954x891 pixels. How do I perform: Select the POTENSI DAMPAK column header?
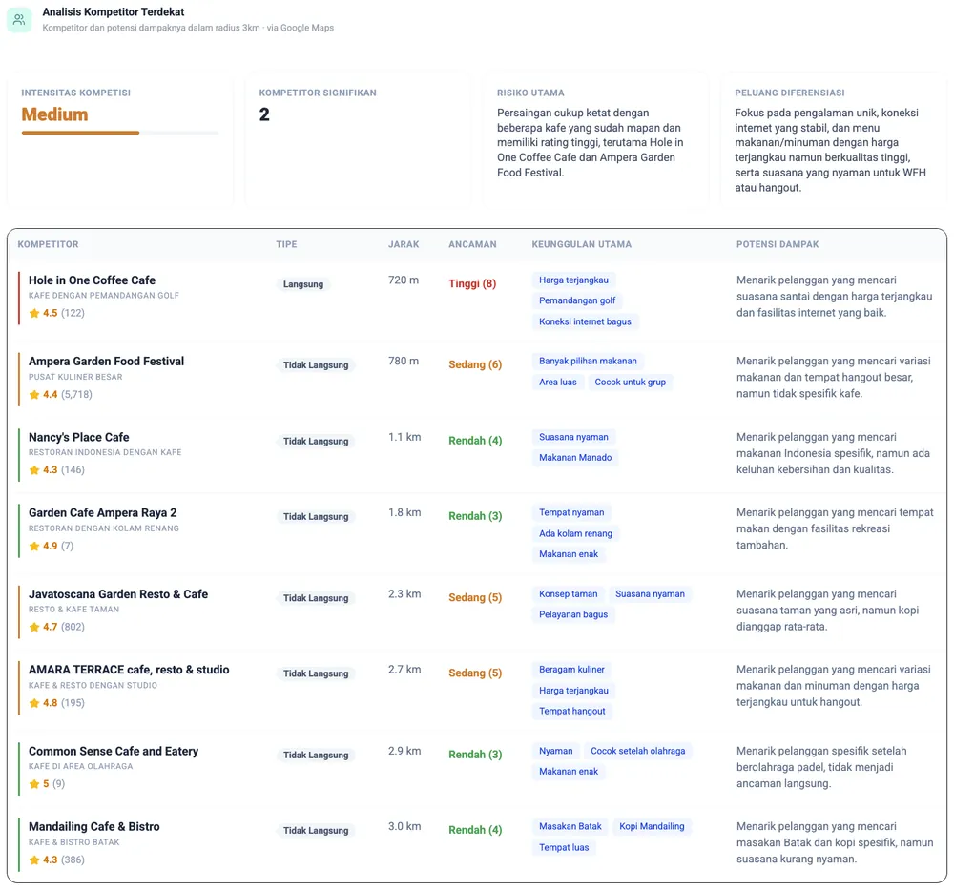click(778, 244)
